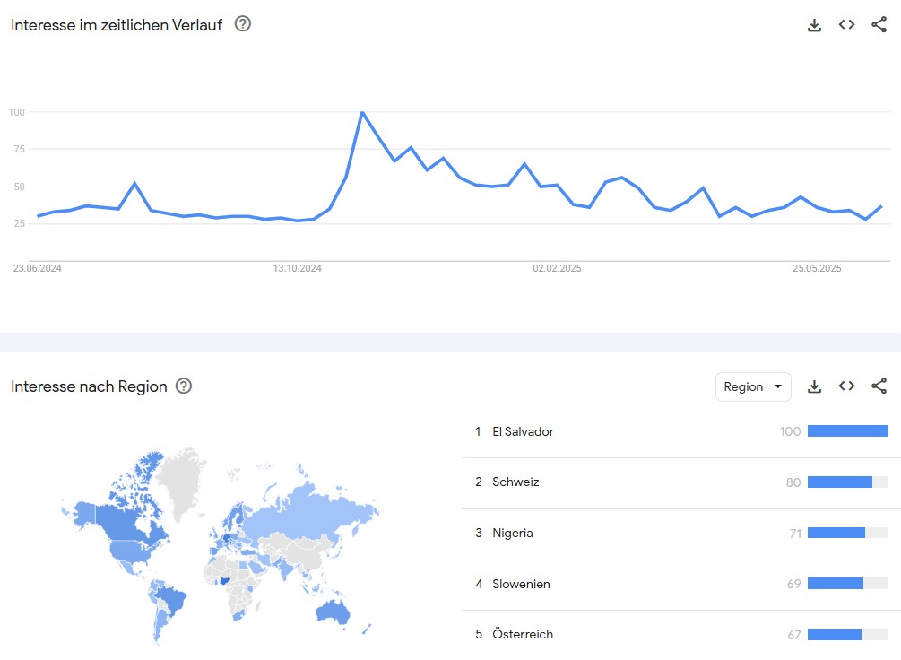Click the 13.10.2024 date label on the axis
This screenshot has height=660, width=901.
coord(297,268)
